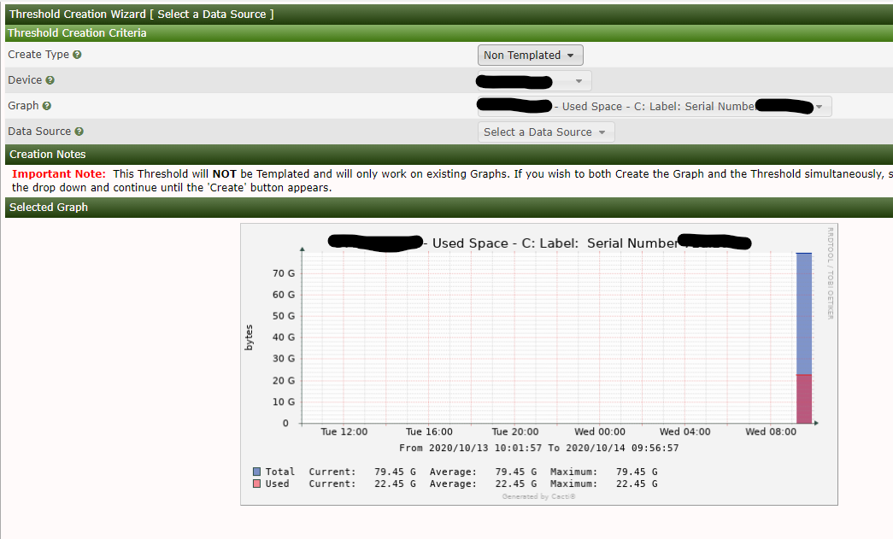Open the Device dropdown
This screenshot has height=539, width=893.
(x=534, y=81)
